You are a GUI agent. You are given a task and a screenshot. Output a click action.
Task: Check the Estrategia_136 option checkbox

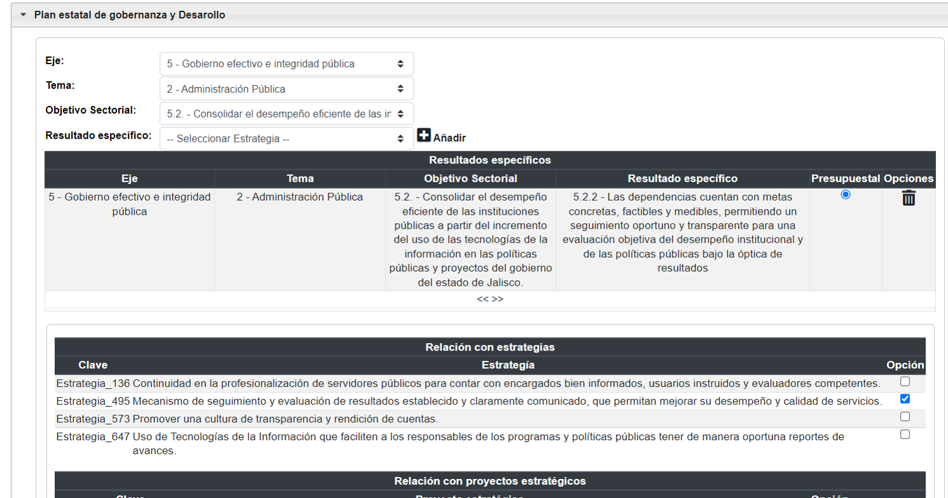tap(905, 382)
